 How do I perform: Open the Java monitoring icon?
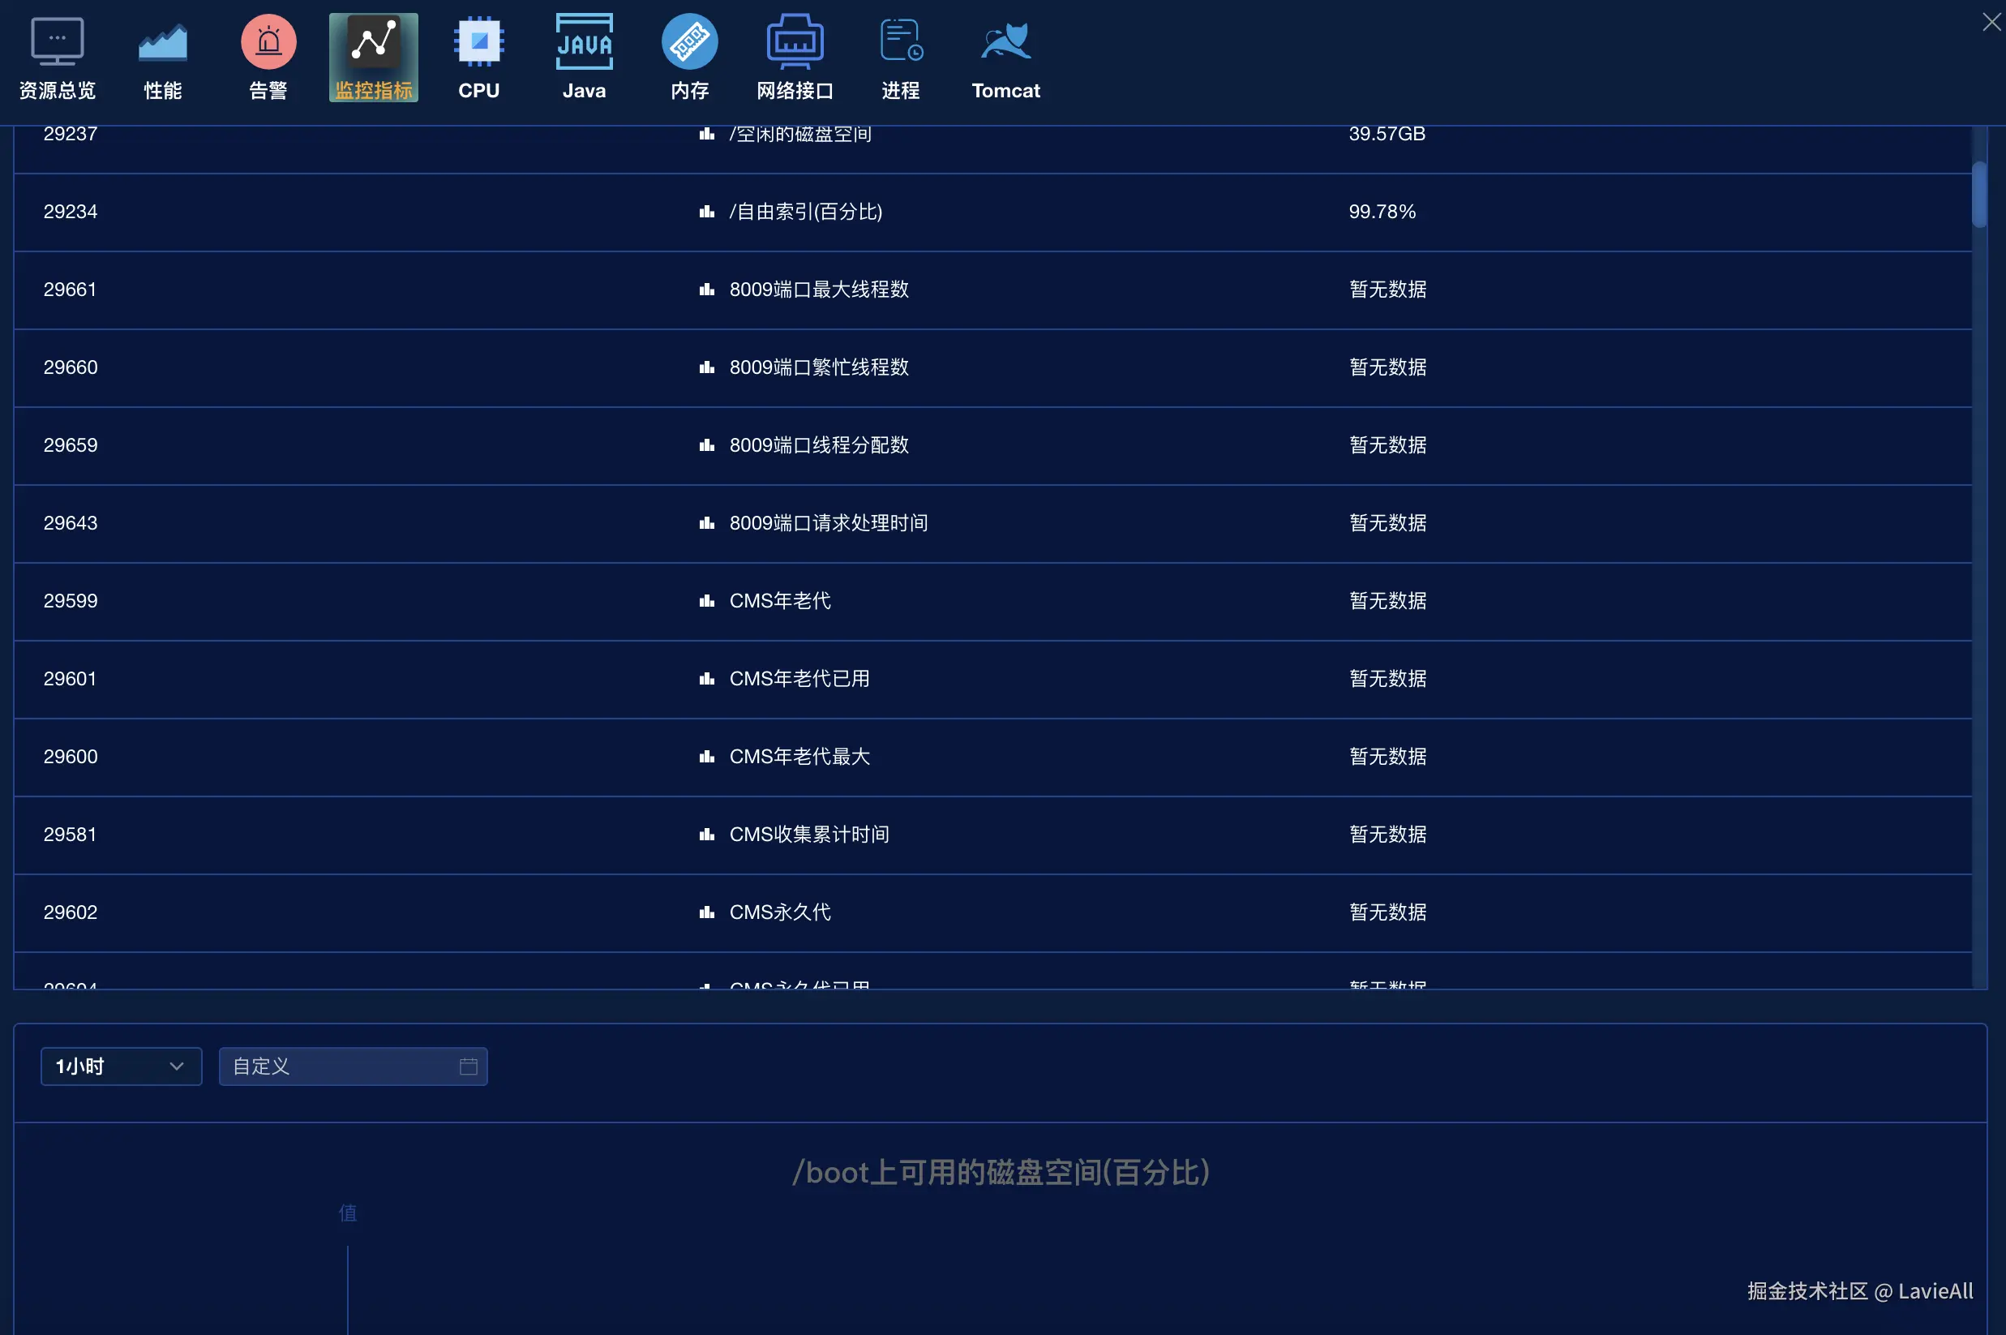[x=584, y=42]
